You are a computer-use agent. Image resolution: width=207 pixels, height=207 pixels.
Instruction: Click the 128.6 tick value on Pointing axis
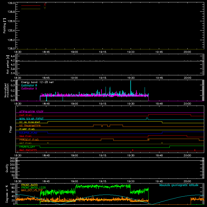(x=11, y=21)
